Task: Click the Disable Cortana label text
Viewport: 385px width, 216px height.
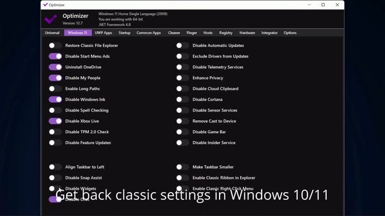Action: point(208,100)
